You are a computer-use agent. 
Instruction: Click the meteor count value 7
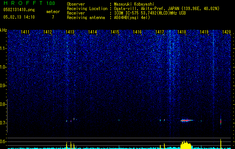(x=53, y=17)
